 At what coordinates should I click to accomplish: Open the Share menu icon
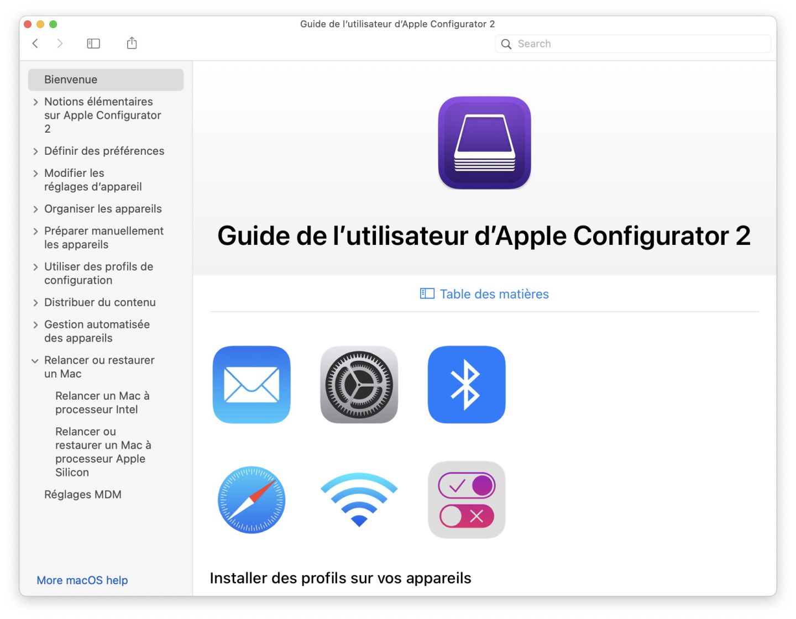[x=132, y=43]
